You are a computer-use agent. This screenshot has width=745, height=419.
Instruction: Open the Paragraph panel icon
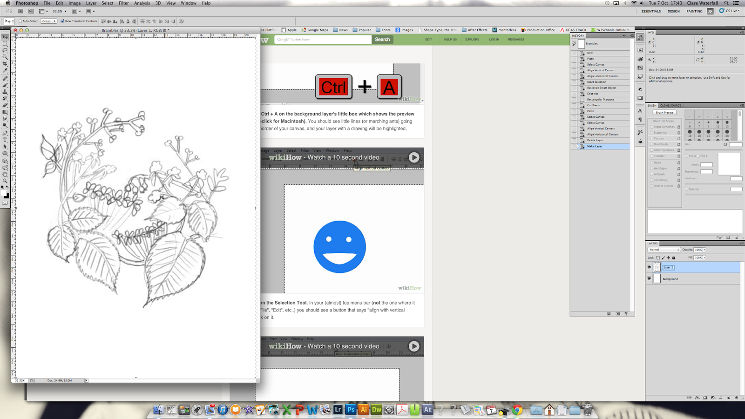pos(640,119)
